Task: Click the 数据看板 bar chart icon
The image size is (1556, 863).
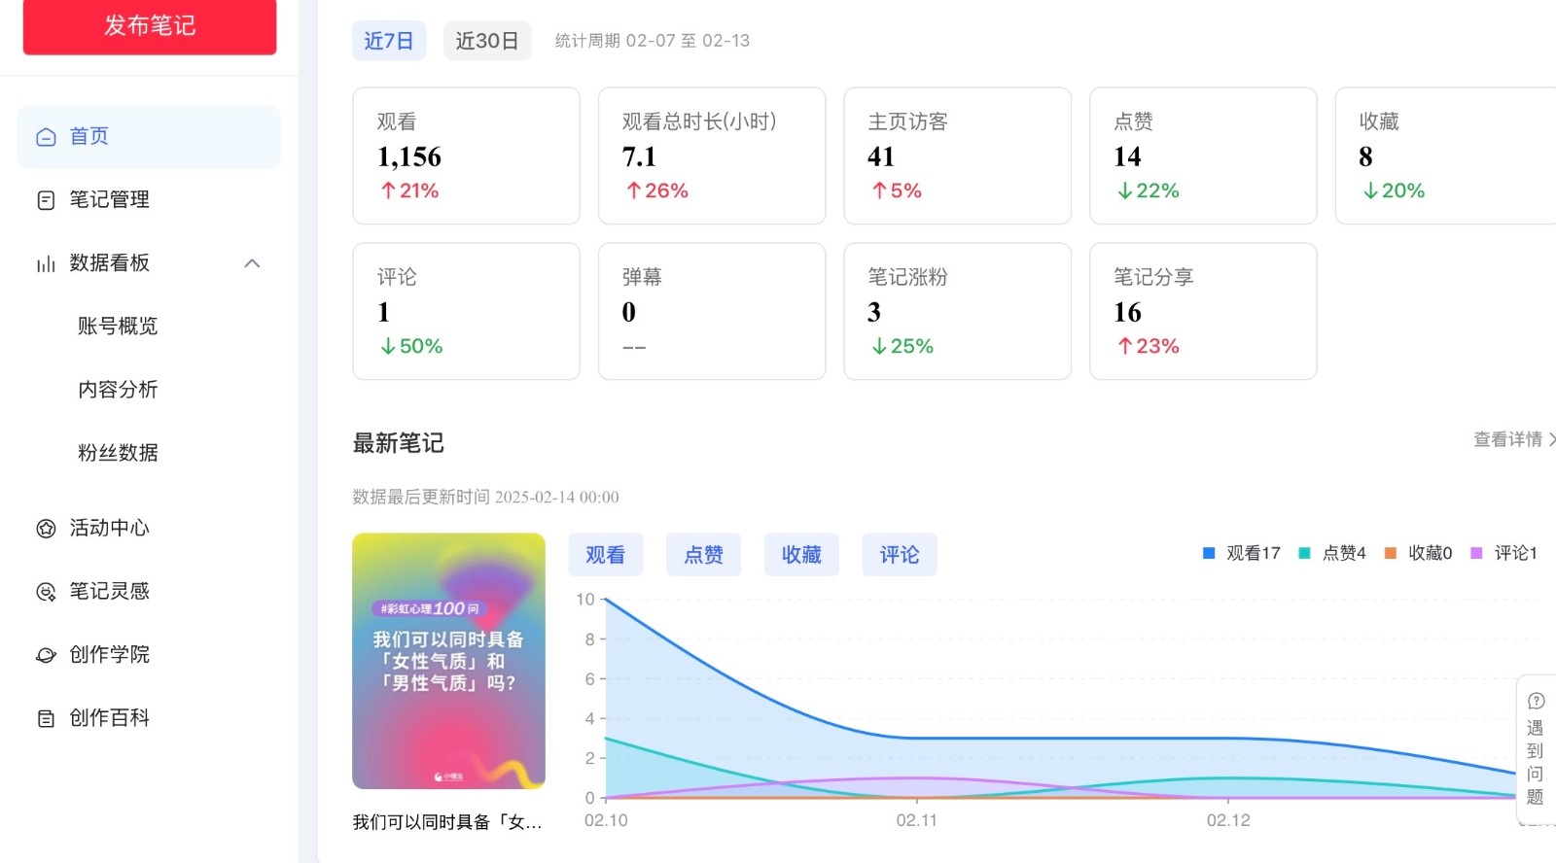Action: 46,263
